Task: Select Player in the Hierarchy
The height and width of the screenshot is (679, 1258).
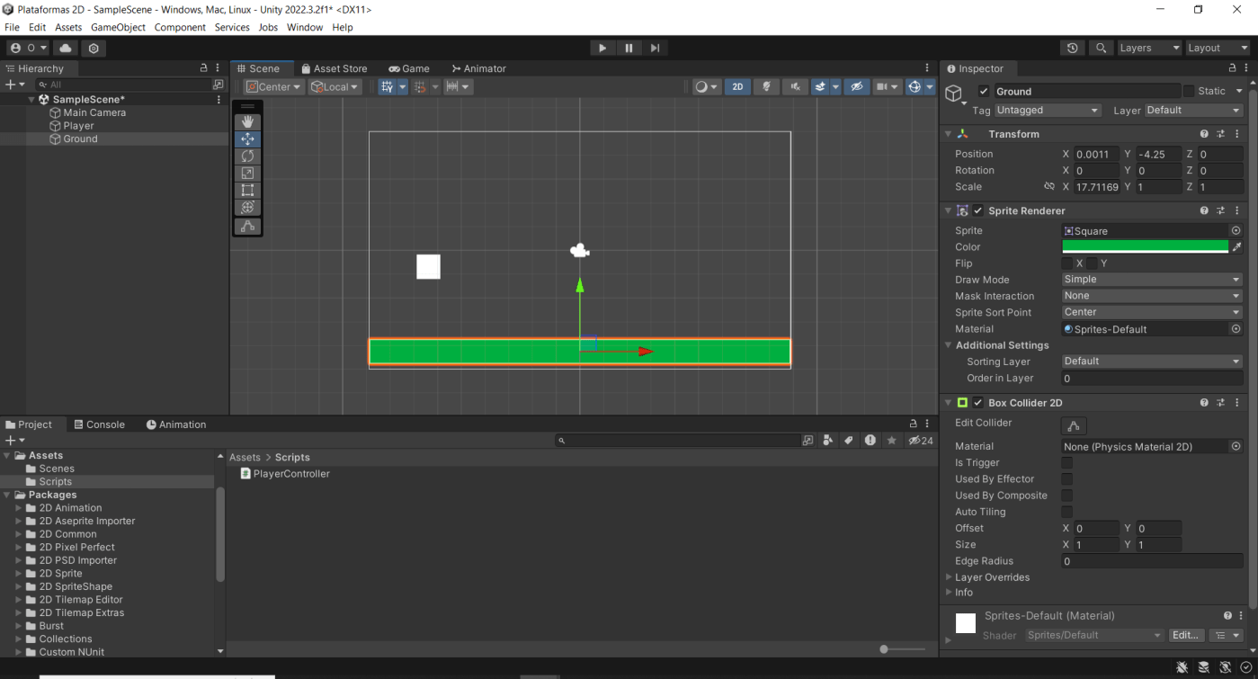Action: click(78, 126)
